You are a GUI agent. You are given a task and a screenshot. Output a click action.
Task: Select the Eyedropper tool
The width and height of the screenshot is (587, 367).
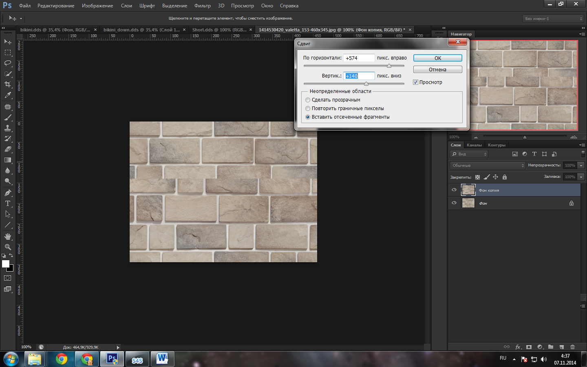(8, 95)
